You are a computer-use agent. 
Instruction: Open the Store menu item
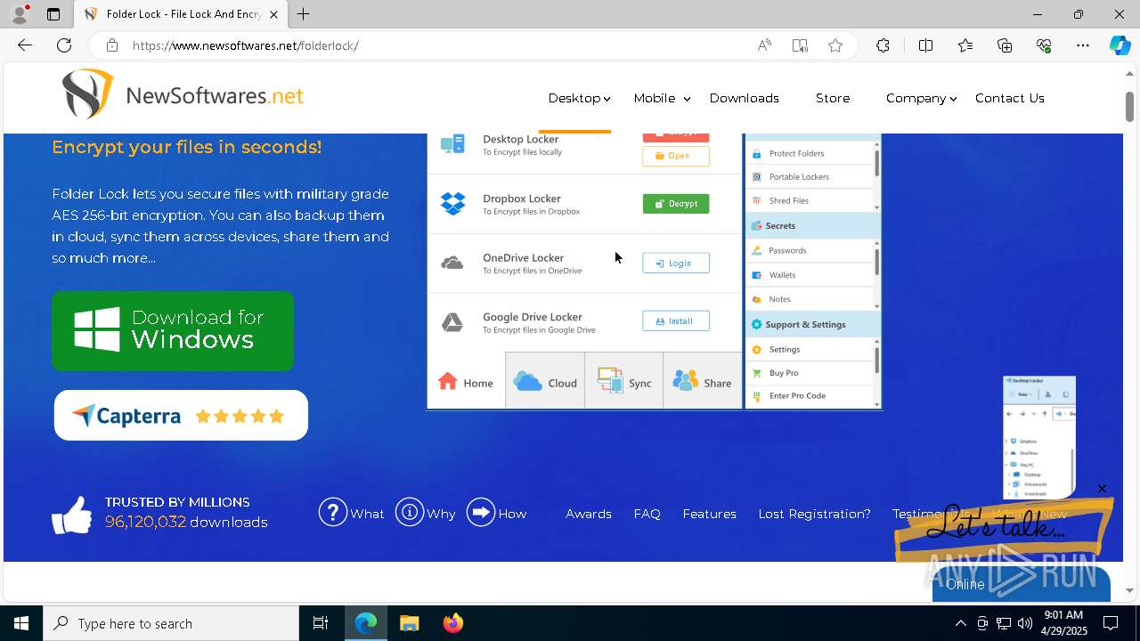833,98
